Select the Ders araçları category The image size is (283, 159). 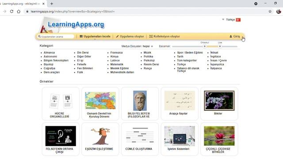coord(52,72)
